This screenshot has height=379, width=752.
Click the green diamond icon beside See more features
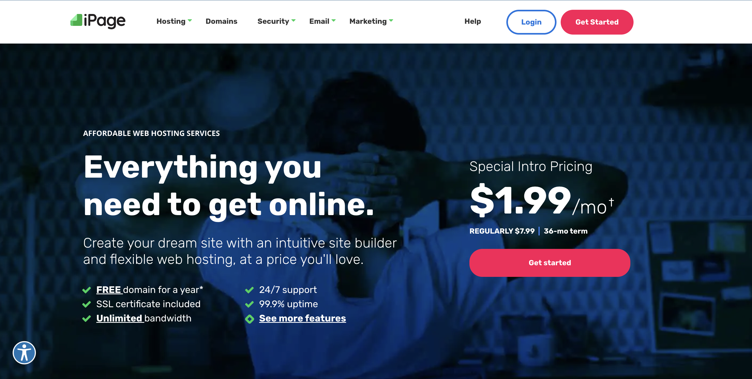tap(250, 319)
